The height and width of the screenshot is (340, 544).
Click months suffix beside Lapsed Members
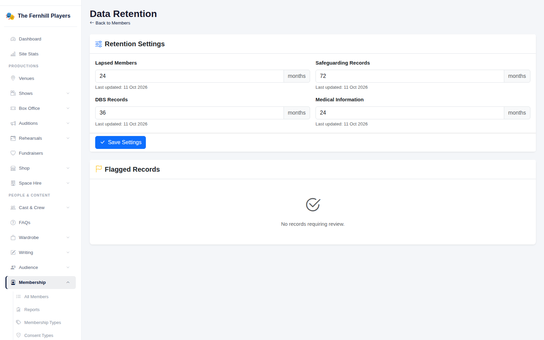[x=297, y=76]
